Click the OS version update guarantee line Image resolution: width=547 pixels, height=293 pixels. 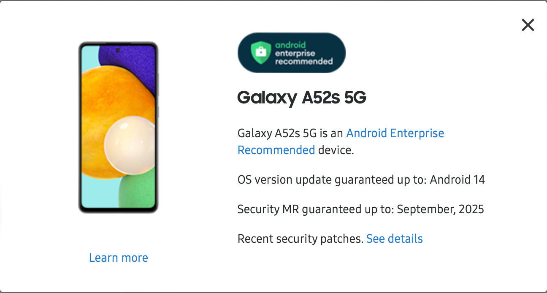point(361,180)
